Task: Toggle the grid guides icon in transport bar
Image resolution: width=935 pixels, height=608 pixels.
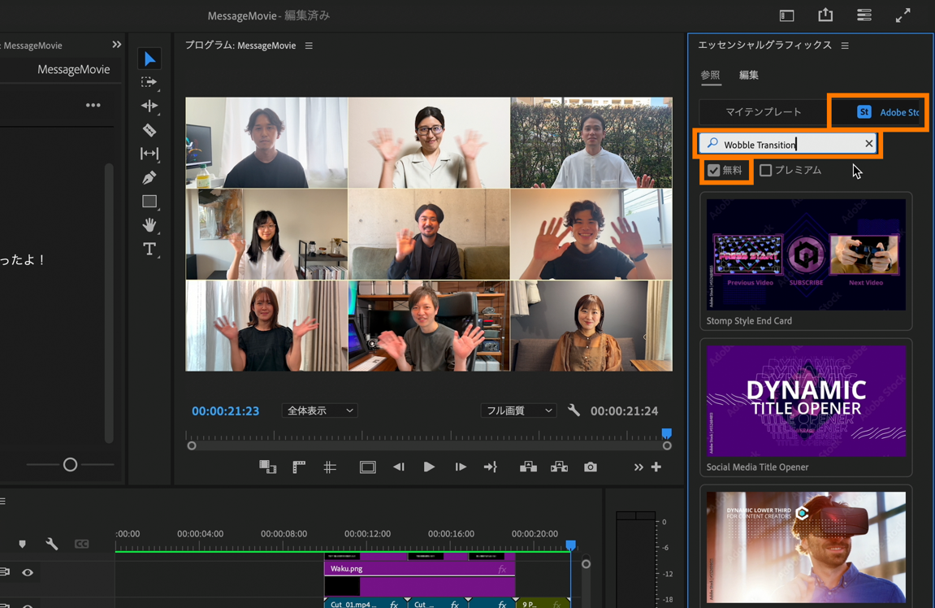Action: (x=330, y=467)
